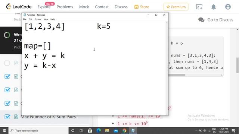
Task: Open Notepad Format menu
Action: 38,19
